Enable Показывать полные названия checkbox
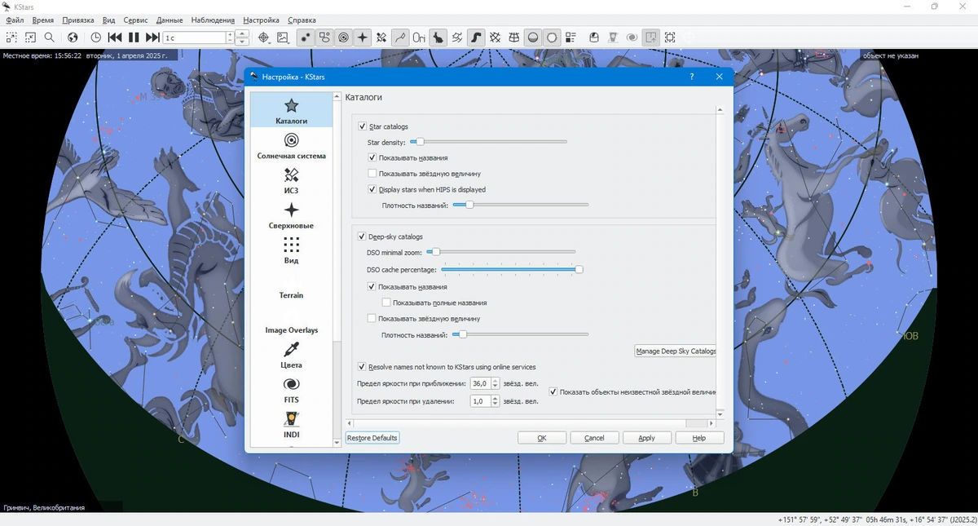Image resolution: width=978 pixels, height=526 pixels. tap(386, 303)
